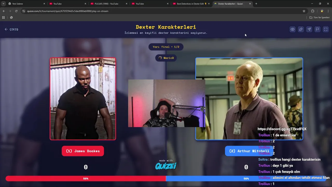Close the Best Detectives in Dexter tab
This screenshot has height=187, width=332.
click(x=209, y=4)
